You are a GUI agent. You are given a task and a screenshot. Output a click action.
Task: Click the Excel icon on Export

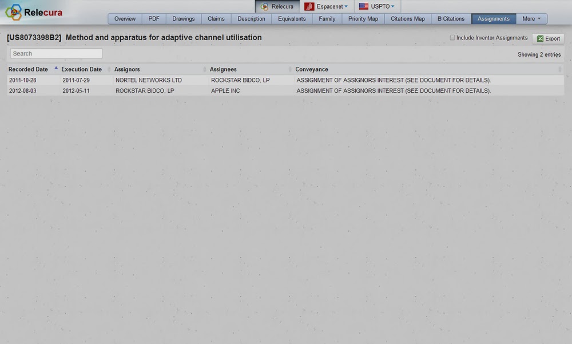(540, 39)
